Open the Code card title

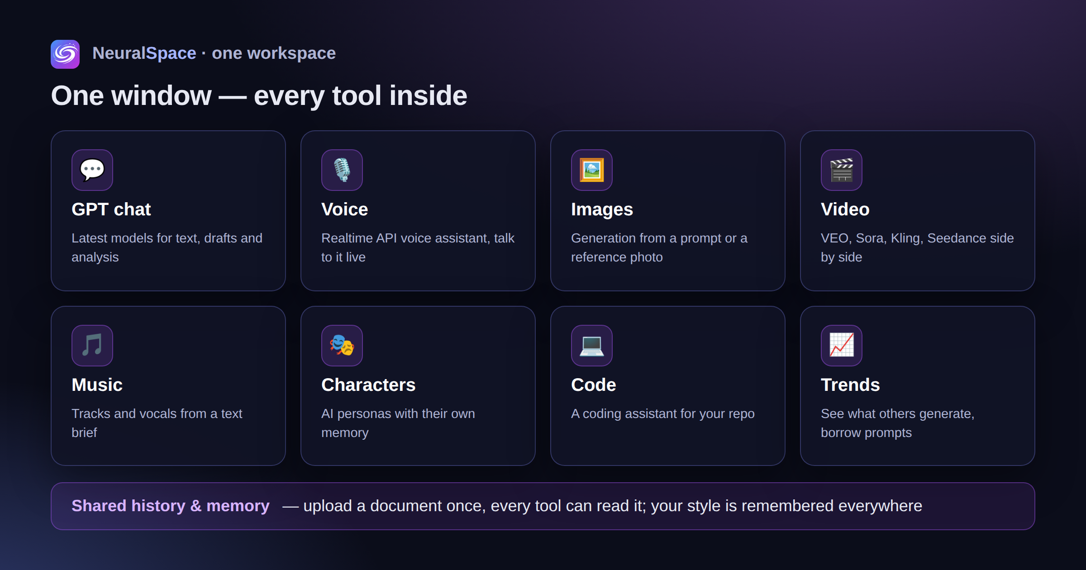[594, 385]
